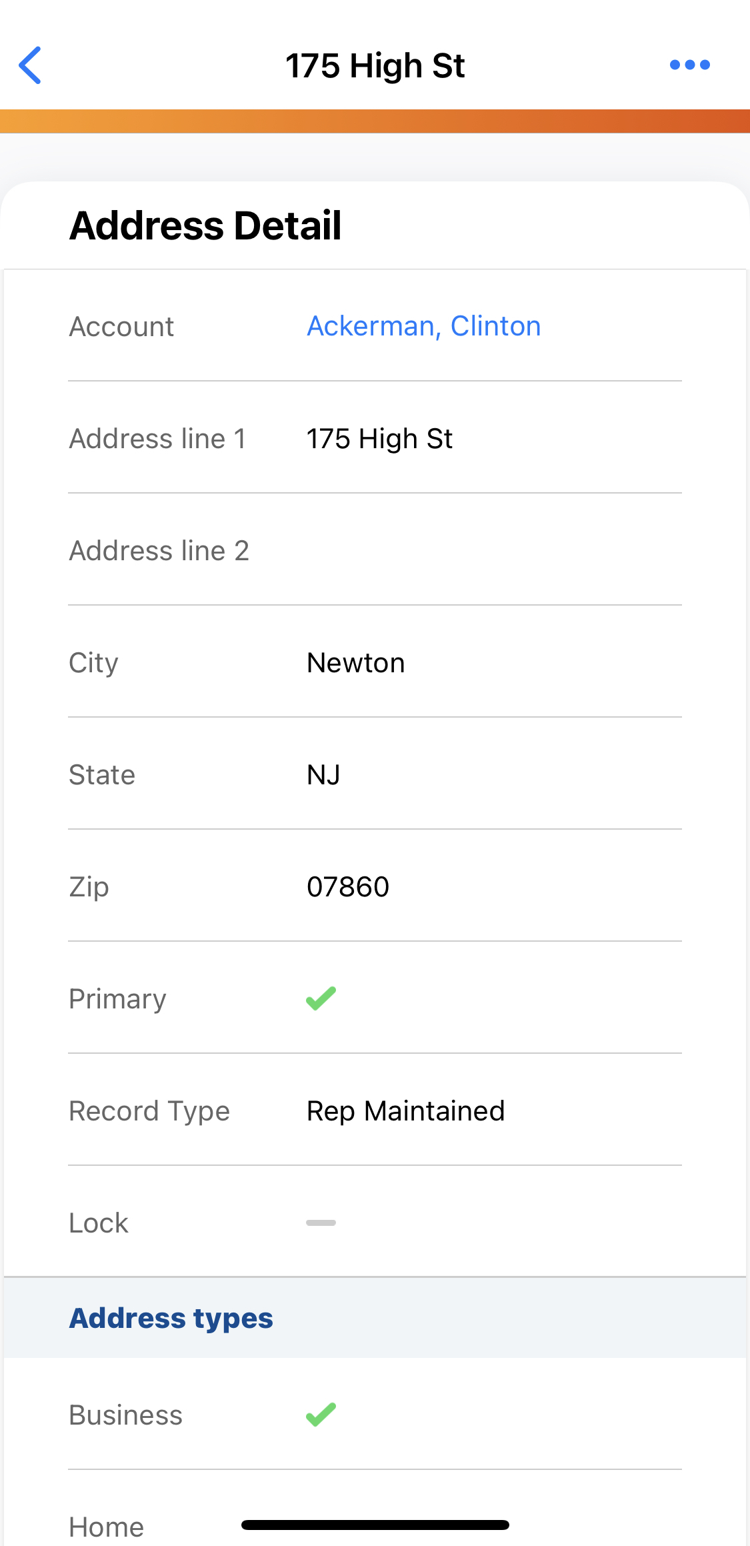This screenshot has width=750, height=1546.
Task: Tap the orange gradient header bar
Action: 375,121
